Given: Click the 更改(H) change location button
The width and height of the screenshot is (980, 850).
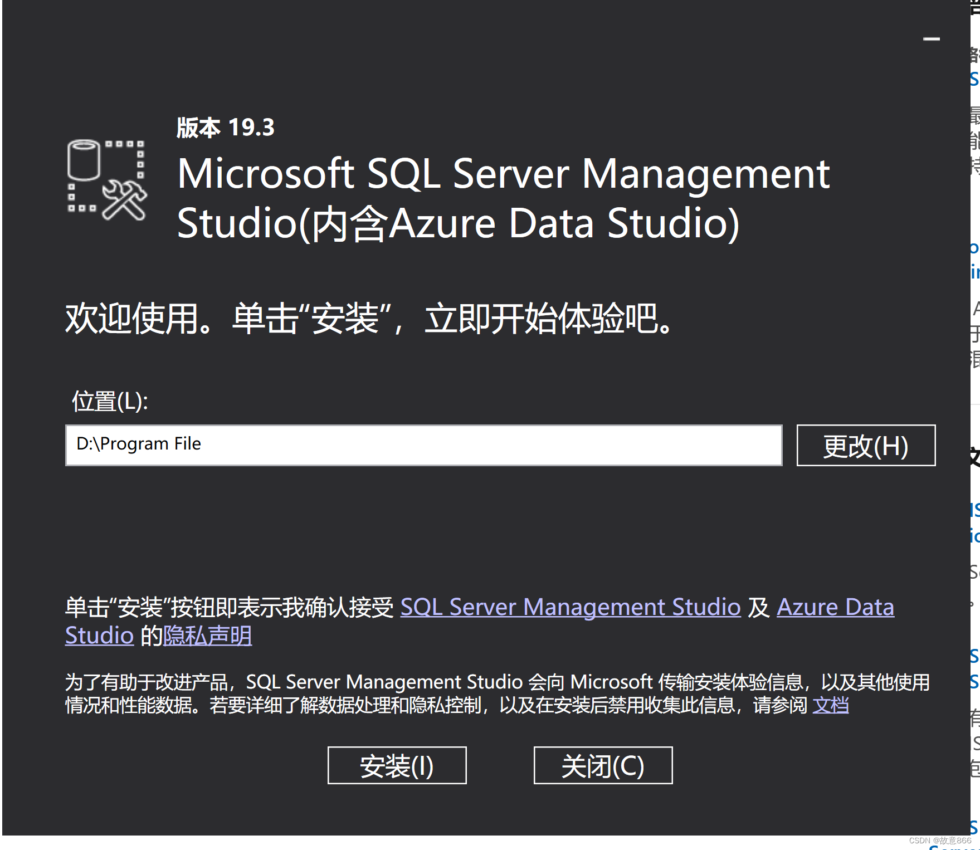Looking at the screenshot, I should pos(865,445).
